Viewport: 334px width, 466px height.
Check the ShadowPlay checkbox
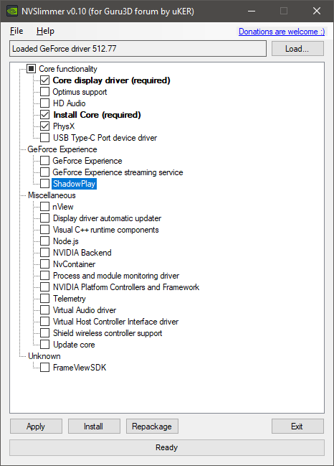pos(44,183)
